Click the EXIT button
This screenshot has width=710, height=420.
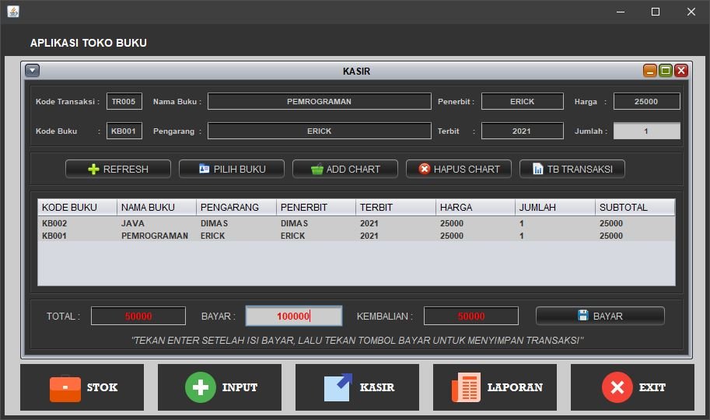(x=632, y=387)
